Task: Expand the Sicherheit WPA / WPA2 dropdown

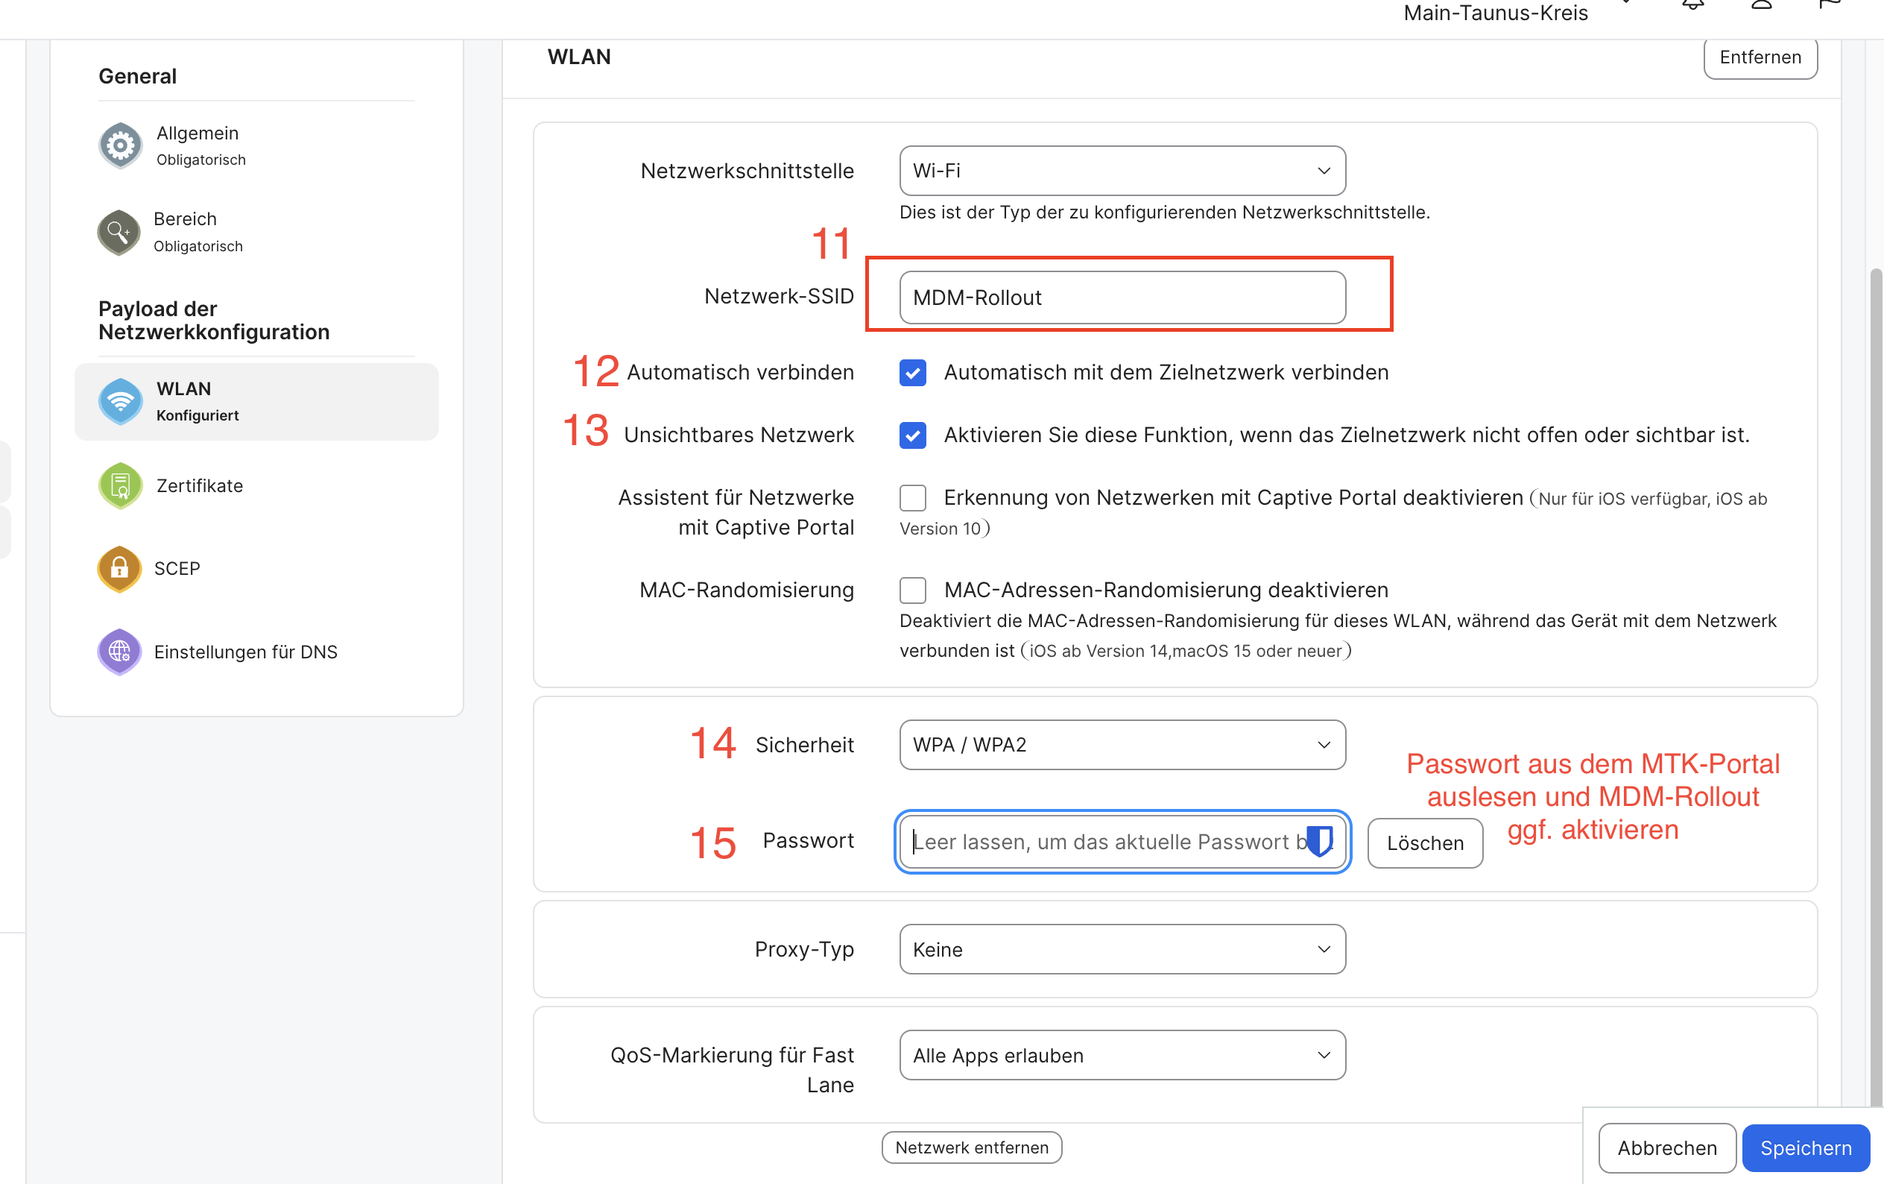Action: pos(1122,745)
